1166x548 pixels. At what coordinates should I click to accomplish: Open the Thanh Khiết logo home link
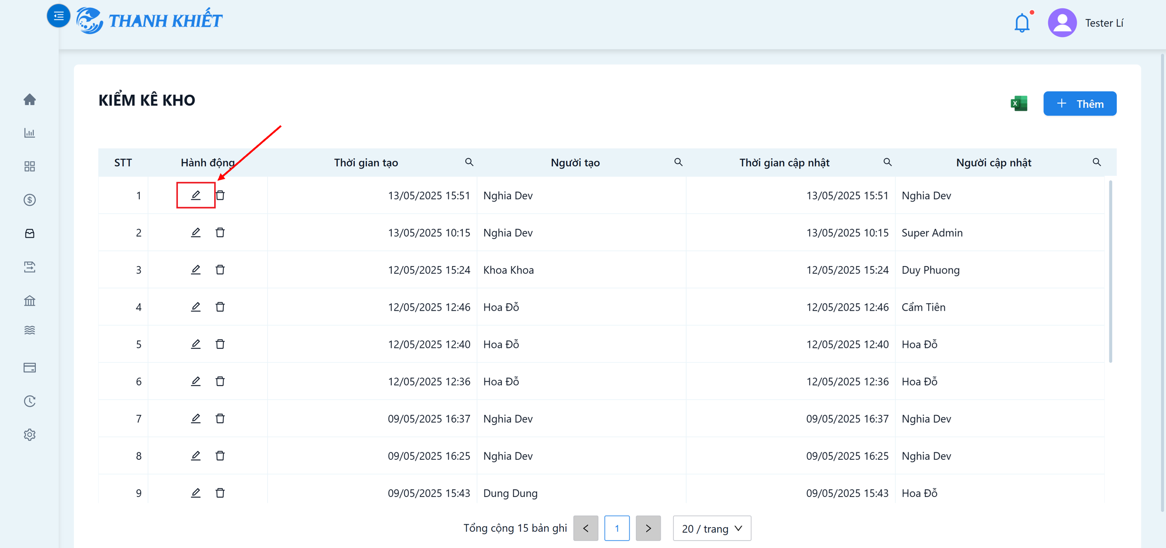149,21
